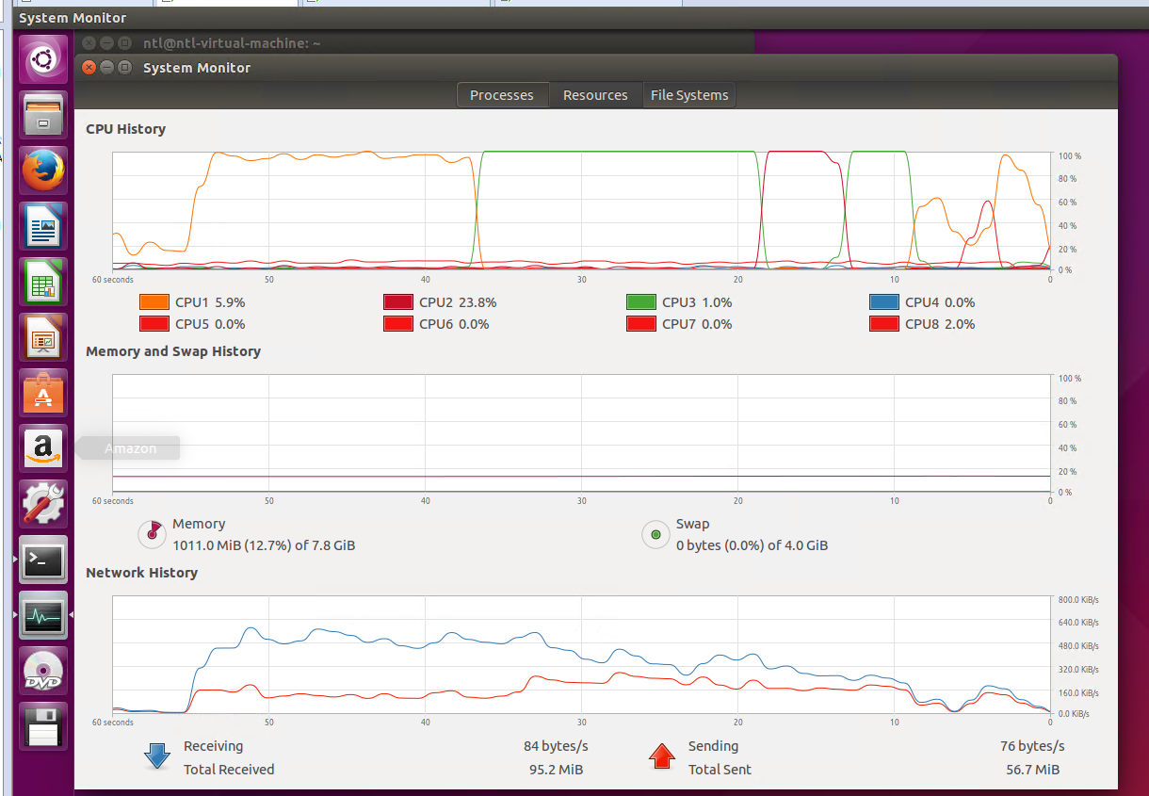This screenshot has height=796, width=1149.
Task: Click the total received 95.2 MiB value
Action: point(556,770)
